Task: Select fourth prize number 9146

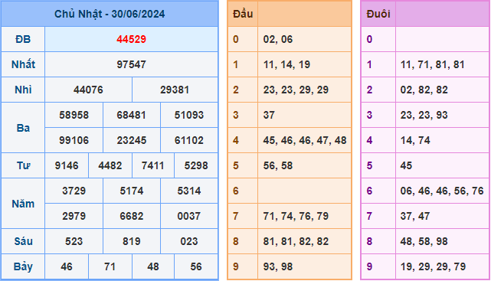Action: click(67, 165)
